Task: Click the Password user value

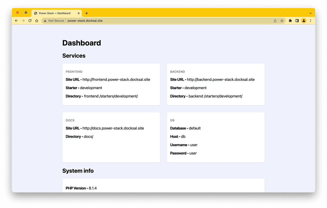Action: pyautogui.click(x=193, y=153)
